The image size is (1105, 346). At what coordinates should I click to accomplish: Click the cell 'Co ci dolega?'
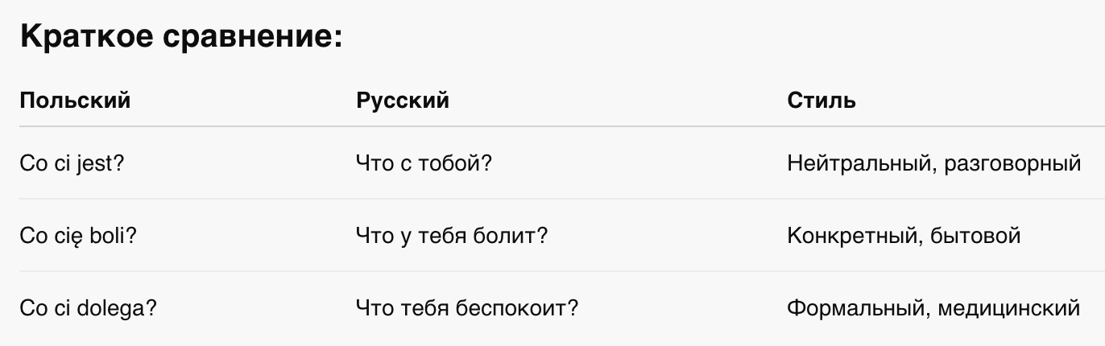pyautogui.click(x=87, y=308)
